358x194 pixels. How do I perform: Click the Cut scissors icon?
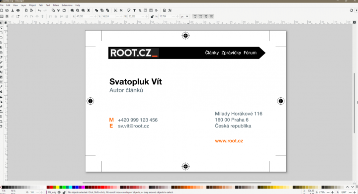(x=59, y=10)
